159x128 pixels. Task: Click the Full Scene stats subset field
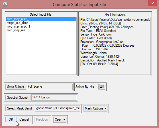click(x=50, y=87)
